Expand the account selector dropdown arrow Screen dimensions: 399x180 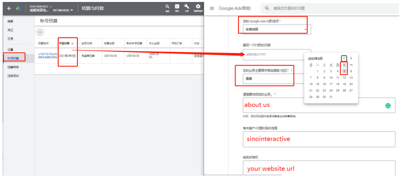pos(71,10)
